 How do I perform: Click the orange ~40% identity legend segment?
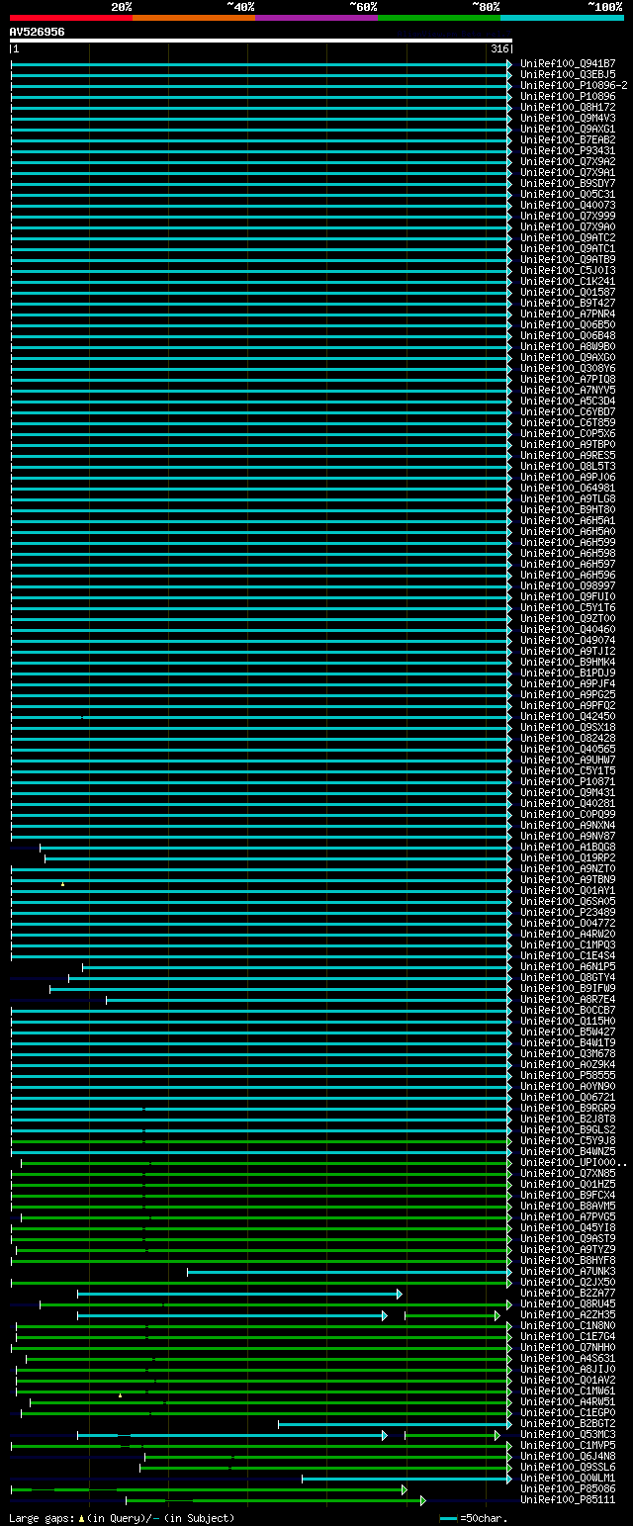(193, 18)
